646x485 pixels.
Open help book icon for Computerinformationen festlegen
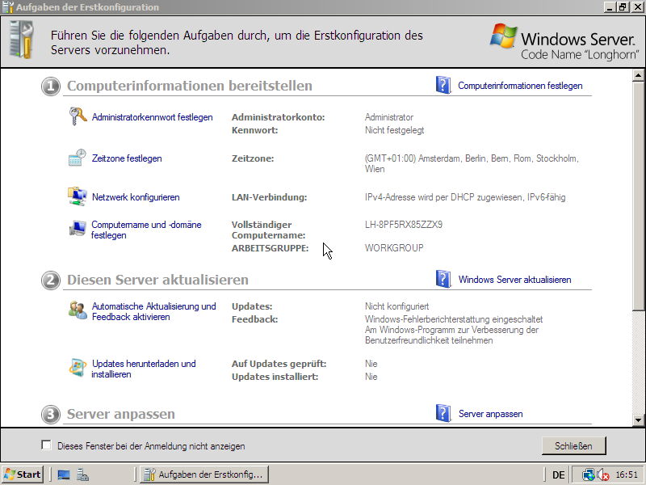443,85
